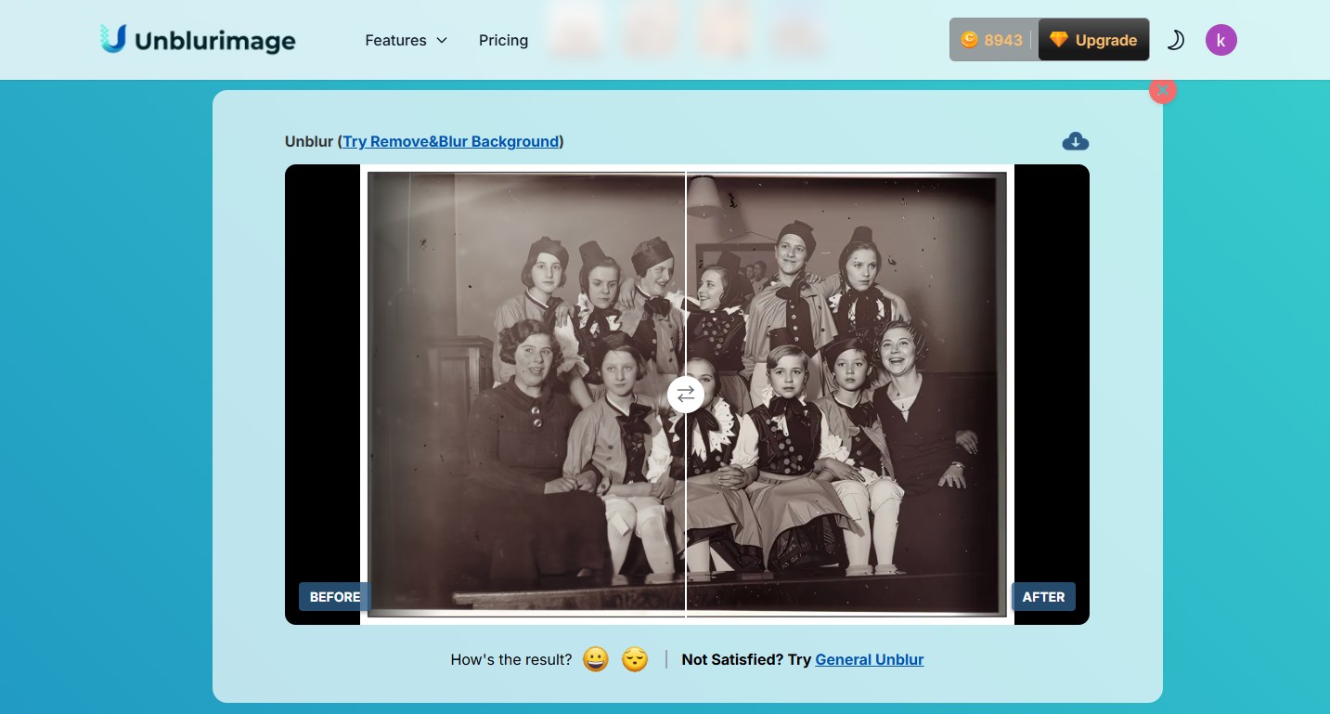Open the purple 'k' account avatar

point(1220,40)
